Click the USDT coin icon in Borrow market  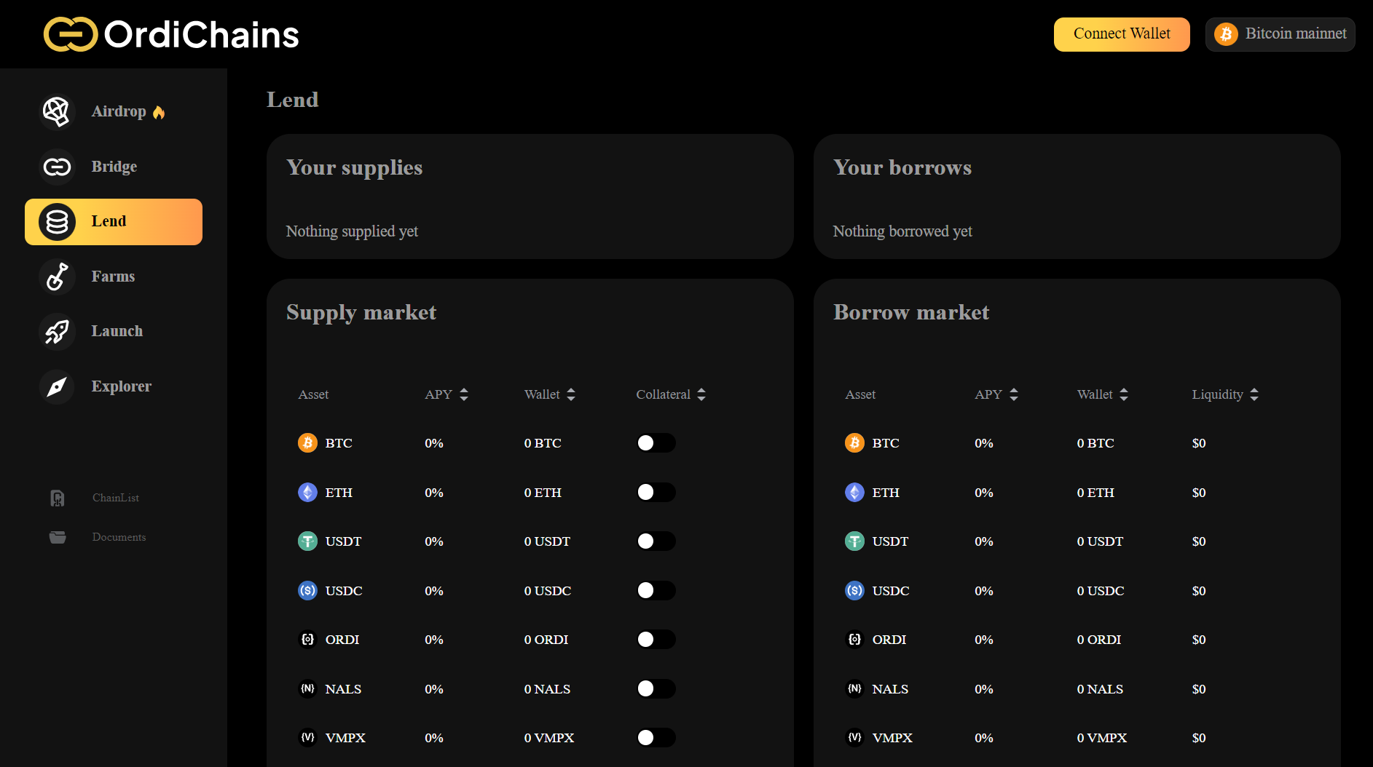(x=854, y=541)
